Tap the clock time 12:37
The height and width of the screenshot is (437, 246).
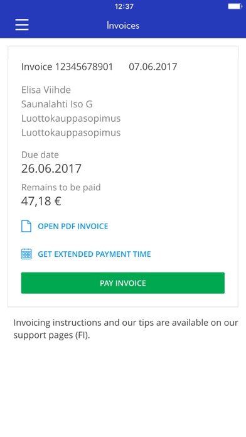(x=124, y=6)
